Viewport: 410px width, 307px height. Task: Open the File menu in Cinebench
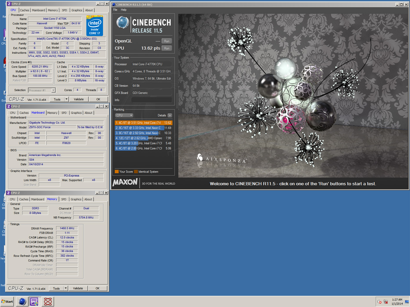(x=115, y=10)
